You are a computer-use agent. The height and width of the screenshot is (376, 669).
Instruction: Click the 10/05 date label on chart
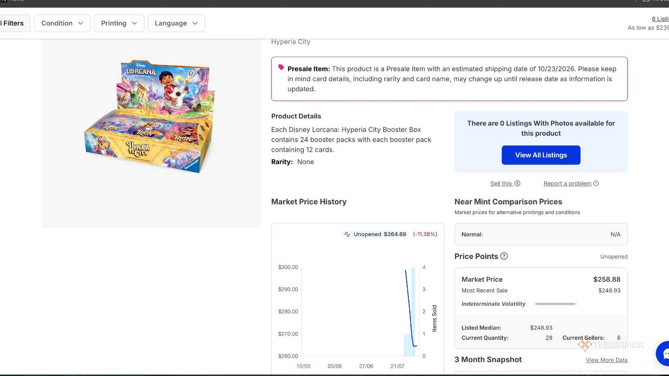point(303,366)
